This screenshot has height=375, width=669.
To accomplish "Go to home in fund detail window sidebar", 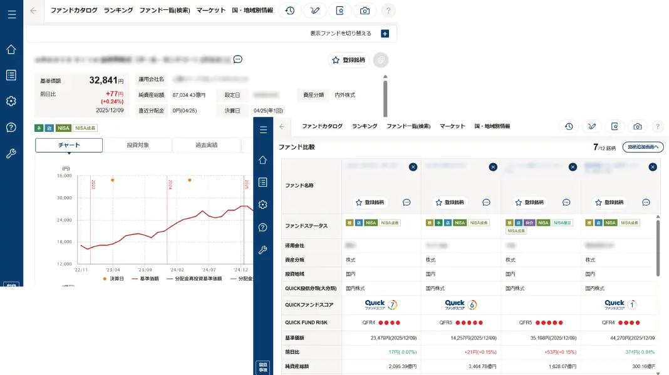I will click(x=11, y=49).
